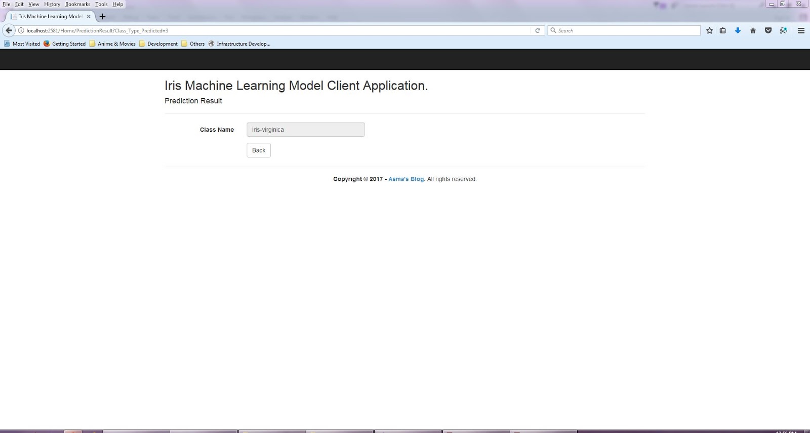Viewport: 810px width, 433px height.
Task: Open a new tab with plus icon
Action: [x=102, y=16]
